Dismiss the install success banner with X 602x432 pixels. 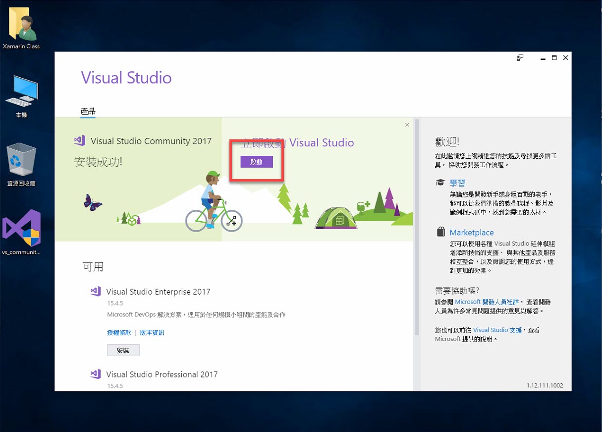pos(407,125)
